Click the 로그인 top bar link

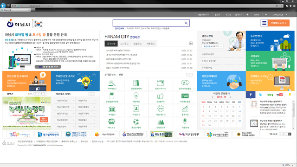pyautogui.click(x=228, y=14)
